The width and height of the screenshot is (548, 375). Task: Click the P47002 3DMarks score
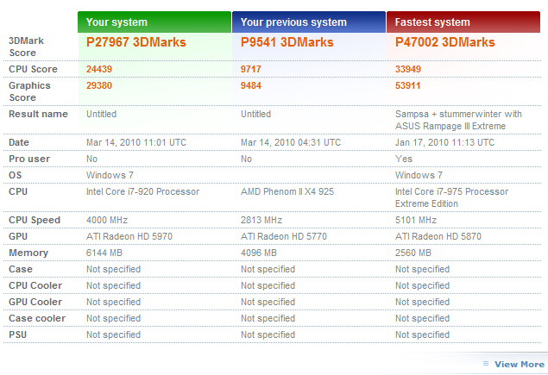click(445, 42)
